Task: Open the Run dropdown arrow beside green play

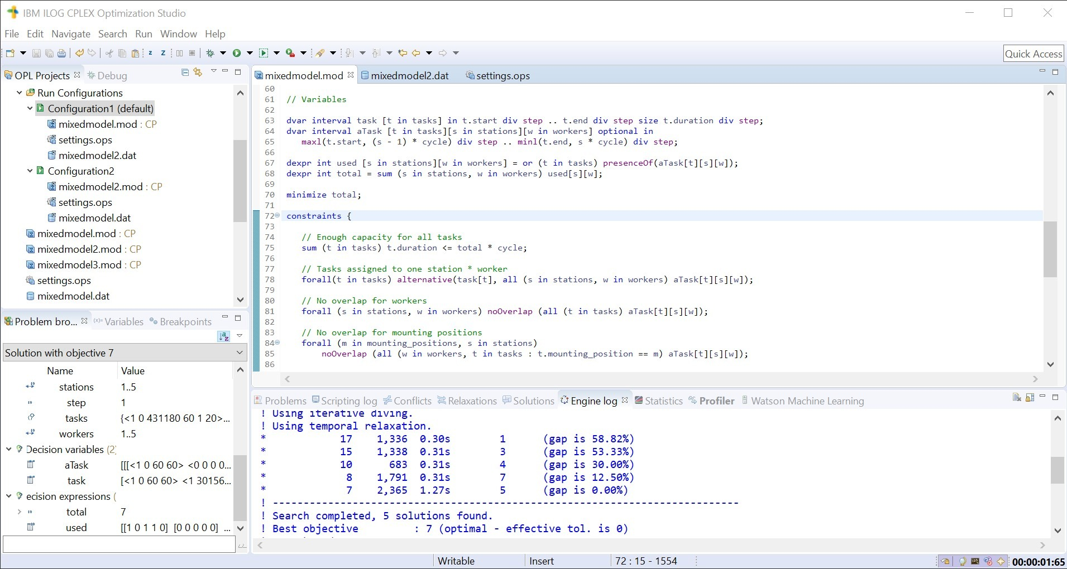Action: pyautogui.click(x=250, y=53)
